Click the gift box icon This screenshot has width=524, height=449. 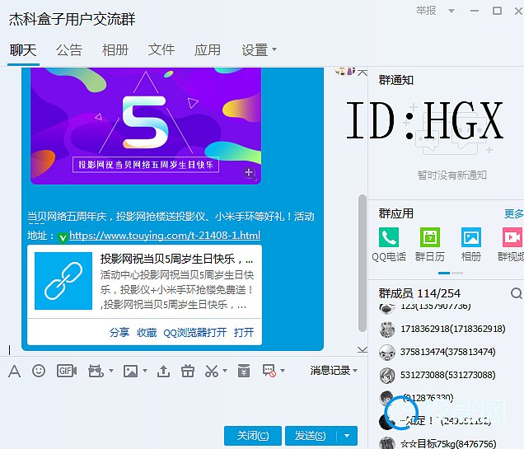(x=188, y=371)
